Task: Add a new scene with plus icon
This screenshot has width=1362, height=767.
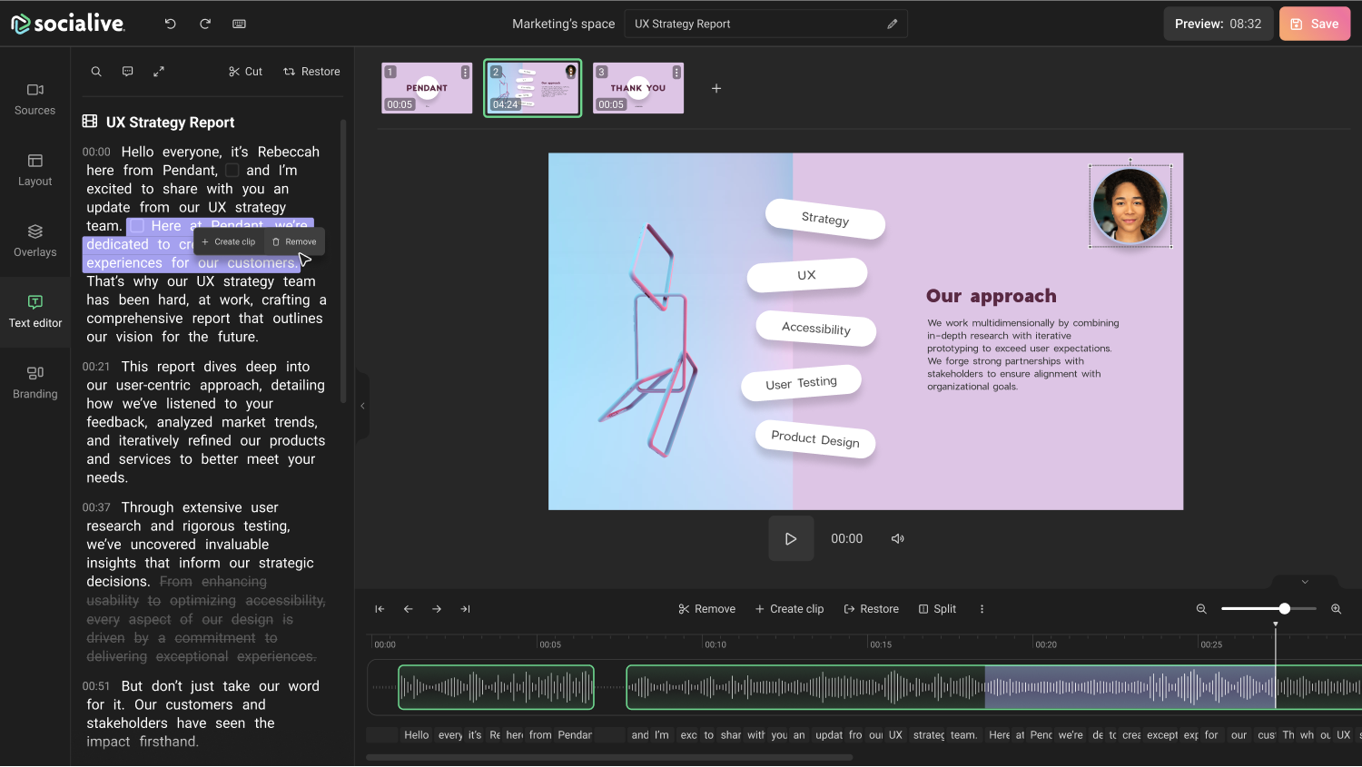Action: (x=716, y=88)
